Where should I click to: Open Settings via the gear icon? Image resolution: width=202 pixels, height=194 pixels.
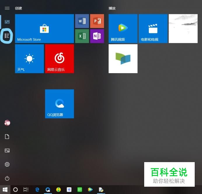click(7, 164)
